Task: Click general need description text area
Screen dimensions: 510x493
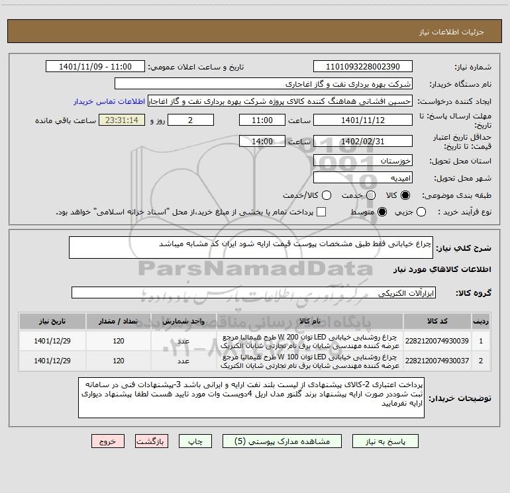Action: tap(251, 247)
